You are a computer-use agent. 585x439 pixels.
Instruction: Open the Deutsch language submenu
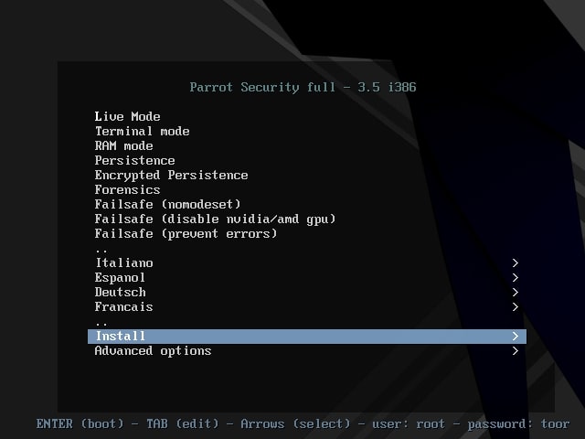(307, 292)
